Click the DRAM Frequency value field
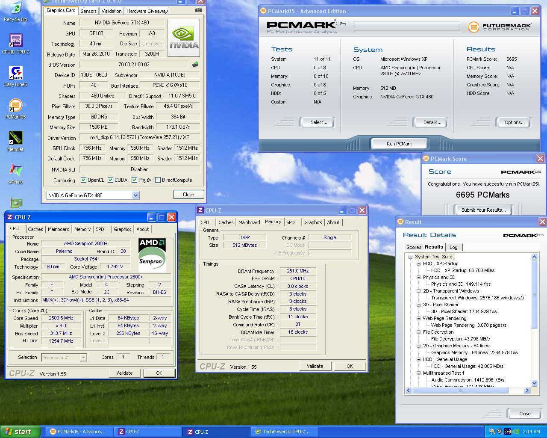The image size is (547, 438). 298,271
